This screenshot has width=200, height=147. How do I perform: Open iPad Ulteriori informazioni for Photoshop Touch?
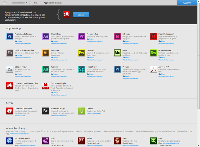point(27,145)
